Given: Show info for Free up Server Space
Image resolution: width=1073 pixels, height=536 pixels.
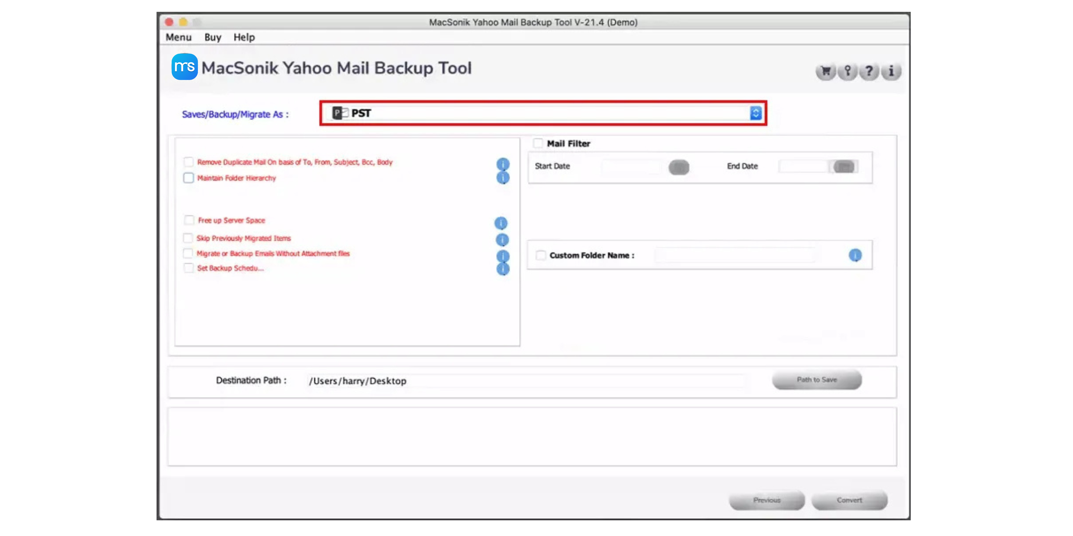Looking at the screenshot, I should pos(501,223).
